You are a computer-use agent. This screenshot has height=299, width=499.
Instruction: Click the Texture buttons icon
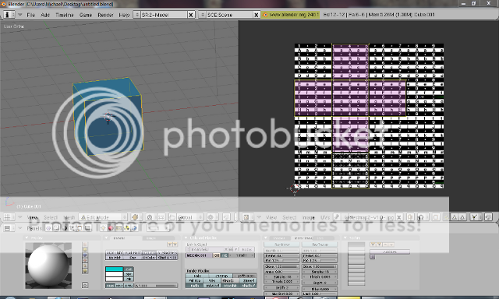pos(119,228)
